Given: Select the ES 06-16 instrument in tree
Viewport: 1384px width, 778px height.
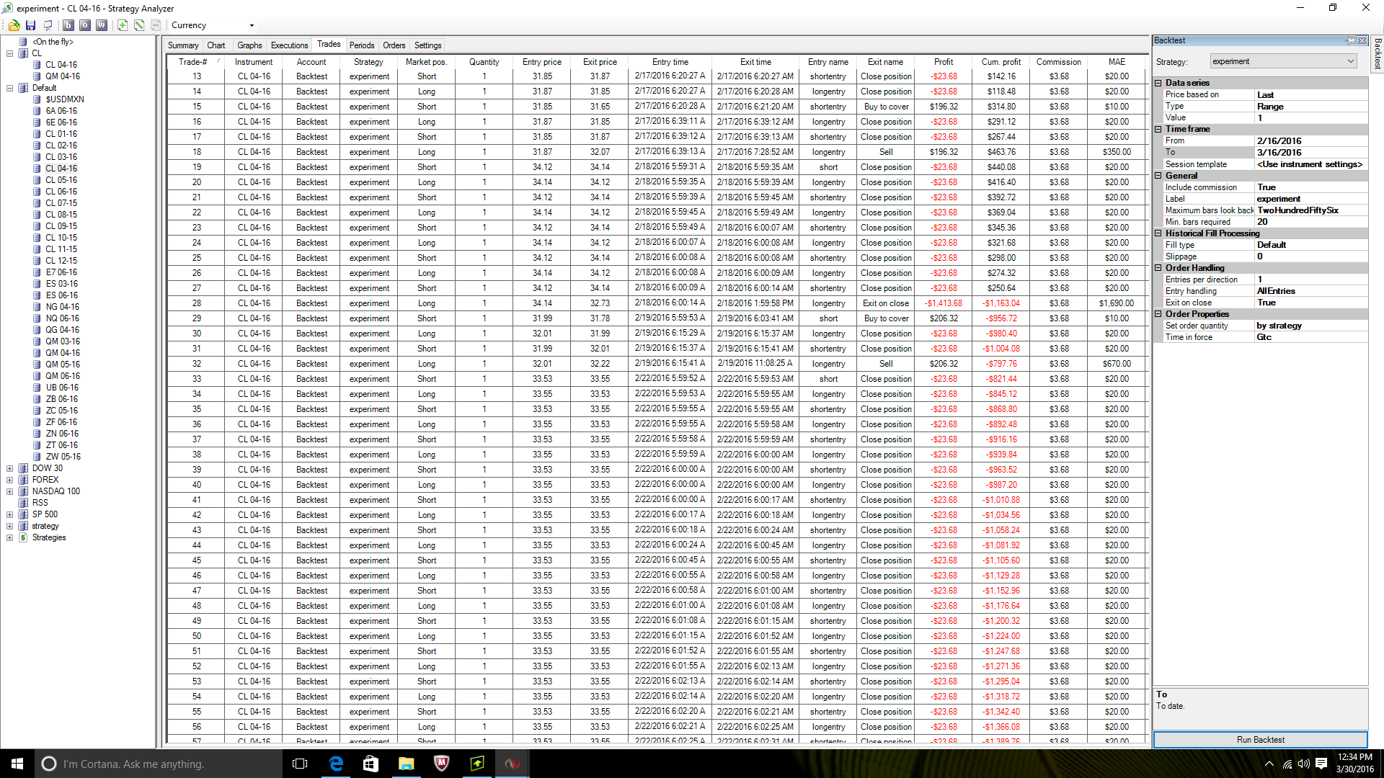Looking at the screenshot, I should click(x=61, y=295).
